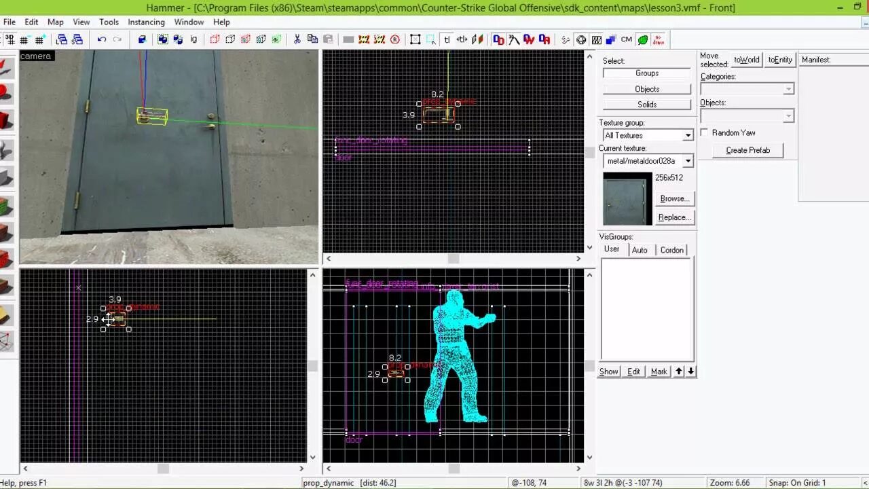Select the Copy toolbar icon

pos(314,39)
